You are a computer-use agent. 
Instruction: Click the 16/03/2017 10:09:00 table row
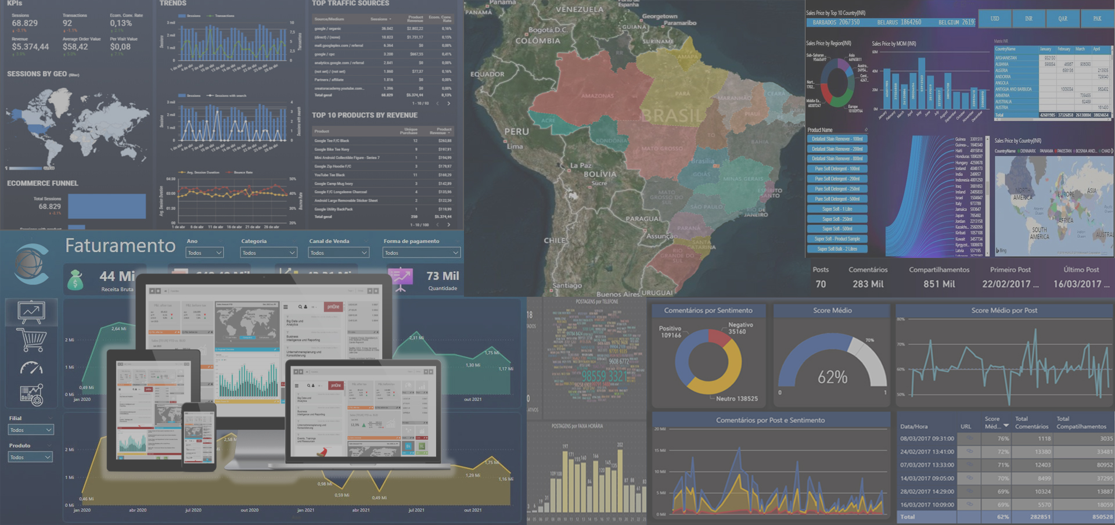point(1006,505)
